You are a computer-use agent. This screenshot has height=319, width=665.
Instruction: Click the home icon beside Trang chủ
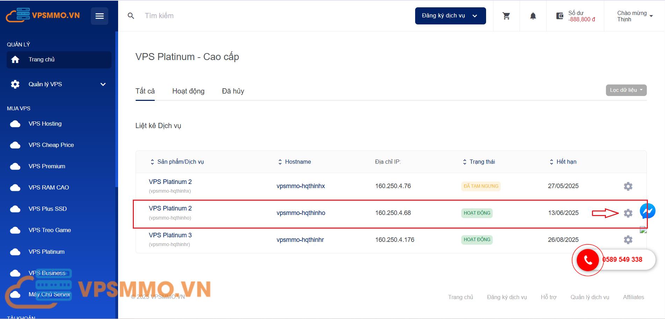coord(15,60)
